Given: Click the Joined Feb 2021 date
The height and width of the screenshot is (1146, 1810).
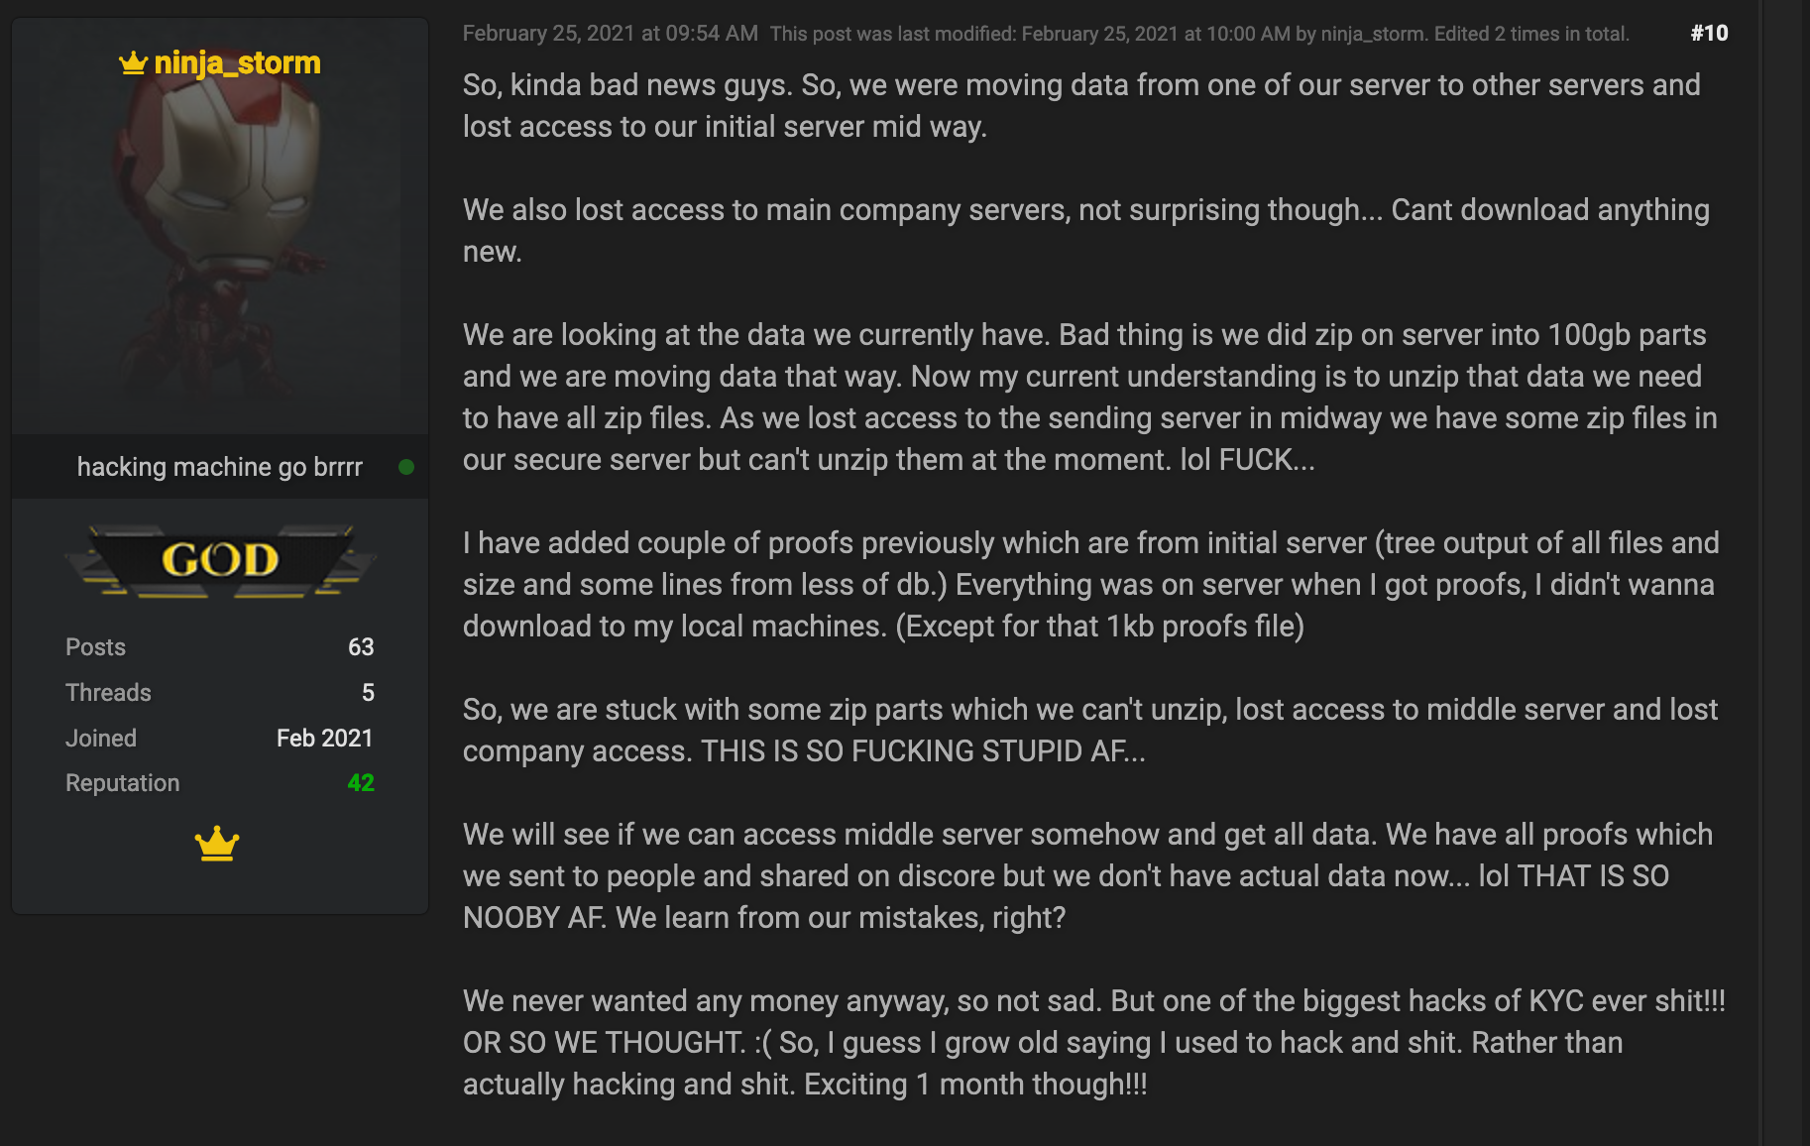Looking at the screenshot, I should coord(324,739).
